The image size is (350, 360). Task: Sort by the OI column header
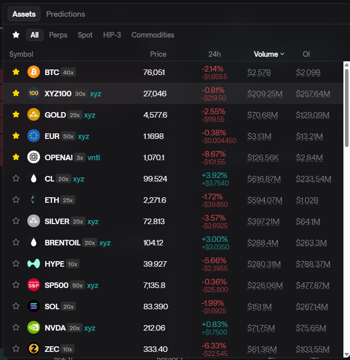tap(306, 54)
